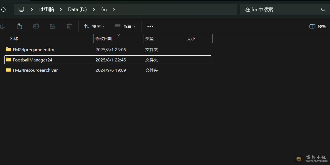The width and height of the screenshot is (330, 165).
Task: Expand chevron after 此电脑 breadcrumb
Action: point(61,9)
